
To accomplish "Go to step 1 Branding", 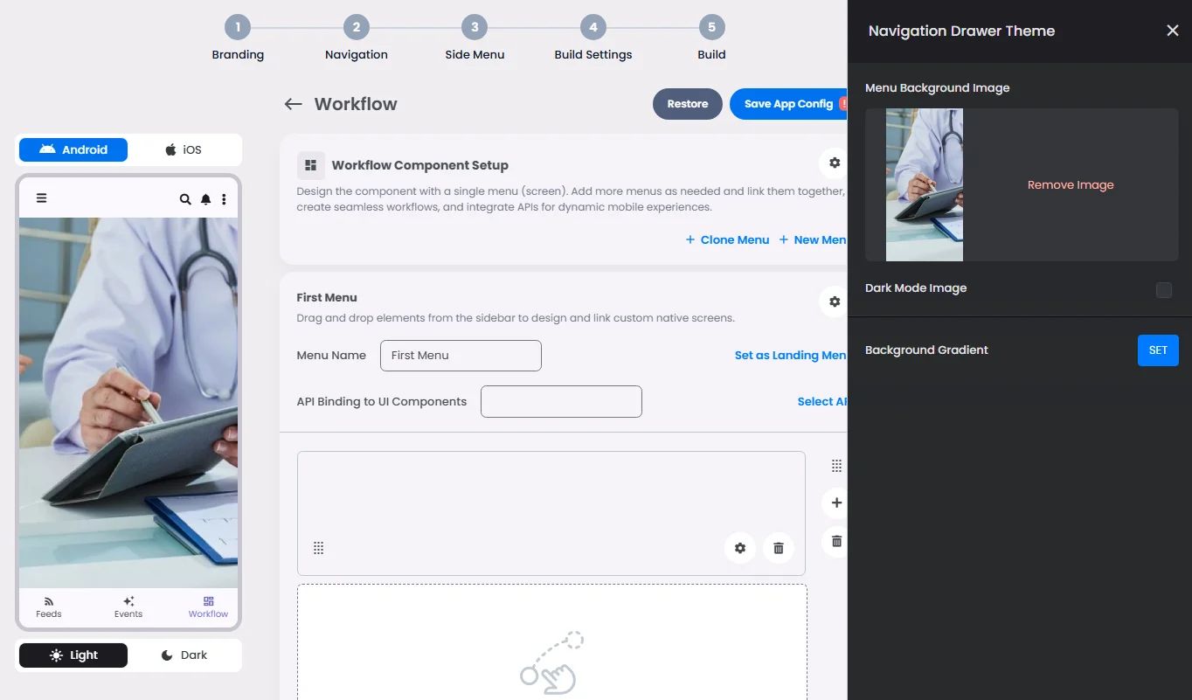I will 238,39.
